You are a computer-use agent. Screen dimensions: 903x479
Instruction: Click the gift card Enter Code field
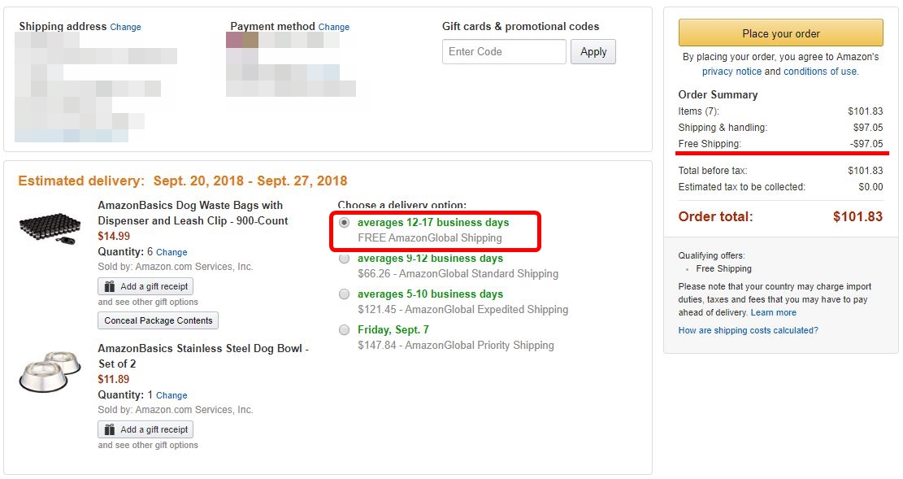(x=504, y=52)
